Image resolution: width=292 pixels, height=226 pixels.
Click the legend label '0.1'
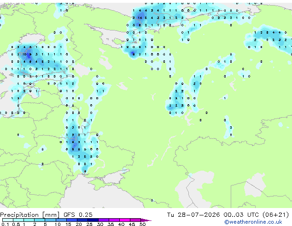tap(5, 224)
